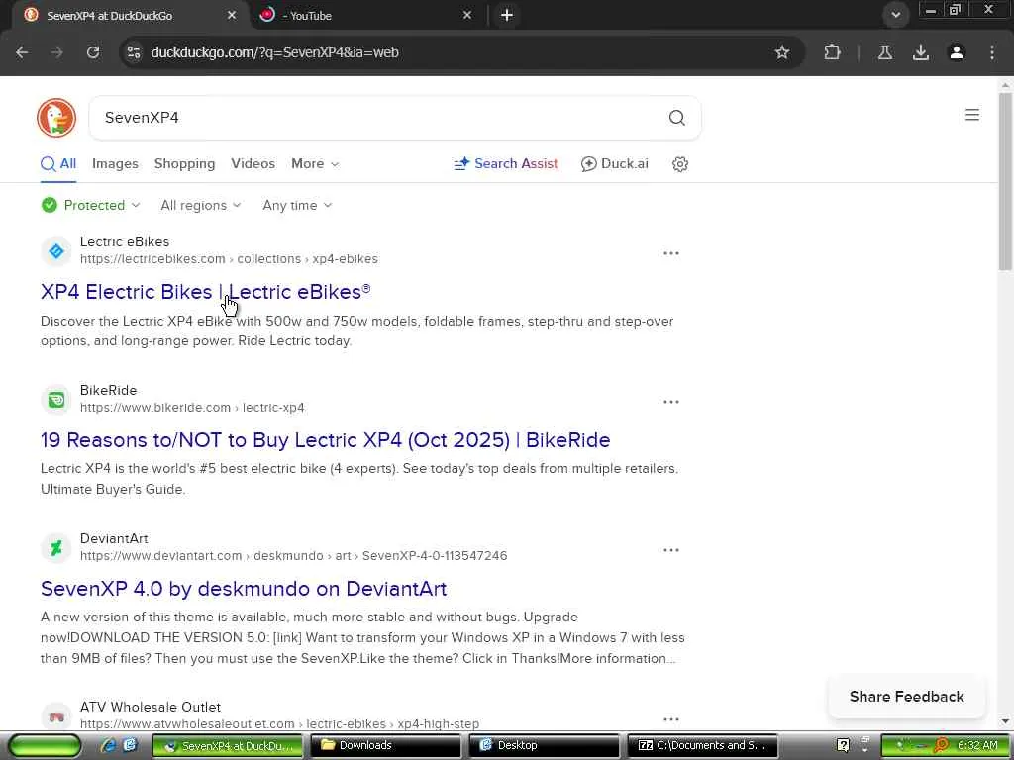The image size is (1014, 760).
Task: Click the Share Feedback button
Action: [x=907, y=697]
